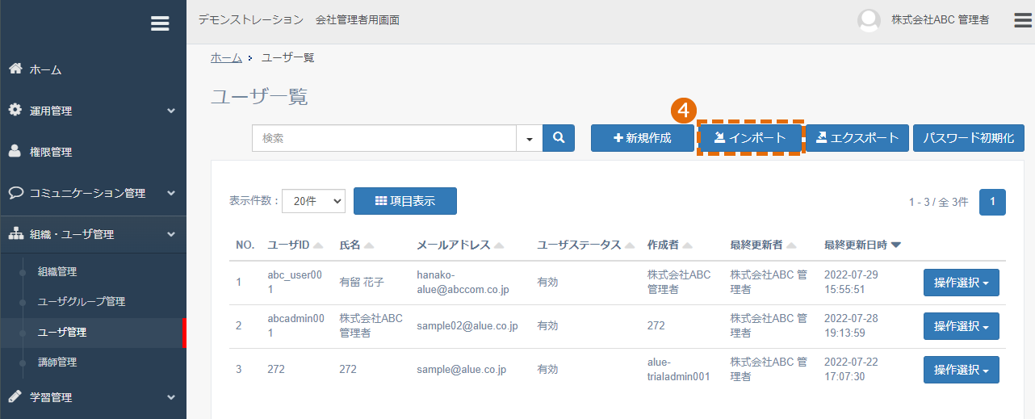Viewport: 1035px width, 419px height.
Task: Click the user ID abc_user001 cell
Action: click(295, 283)
